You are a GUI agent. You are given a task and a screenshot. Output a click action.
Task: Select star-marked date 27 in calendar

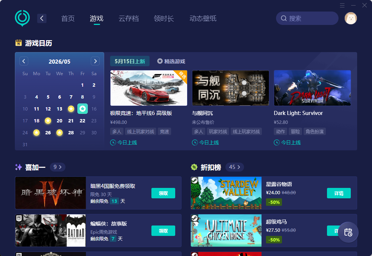[x=60, y=132]
